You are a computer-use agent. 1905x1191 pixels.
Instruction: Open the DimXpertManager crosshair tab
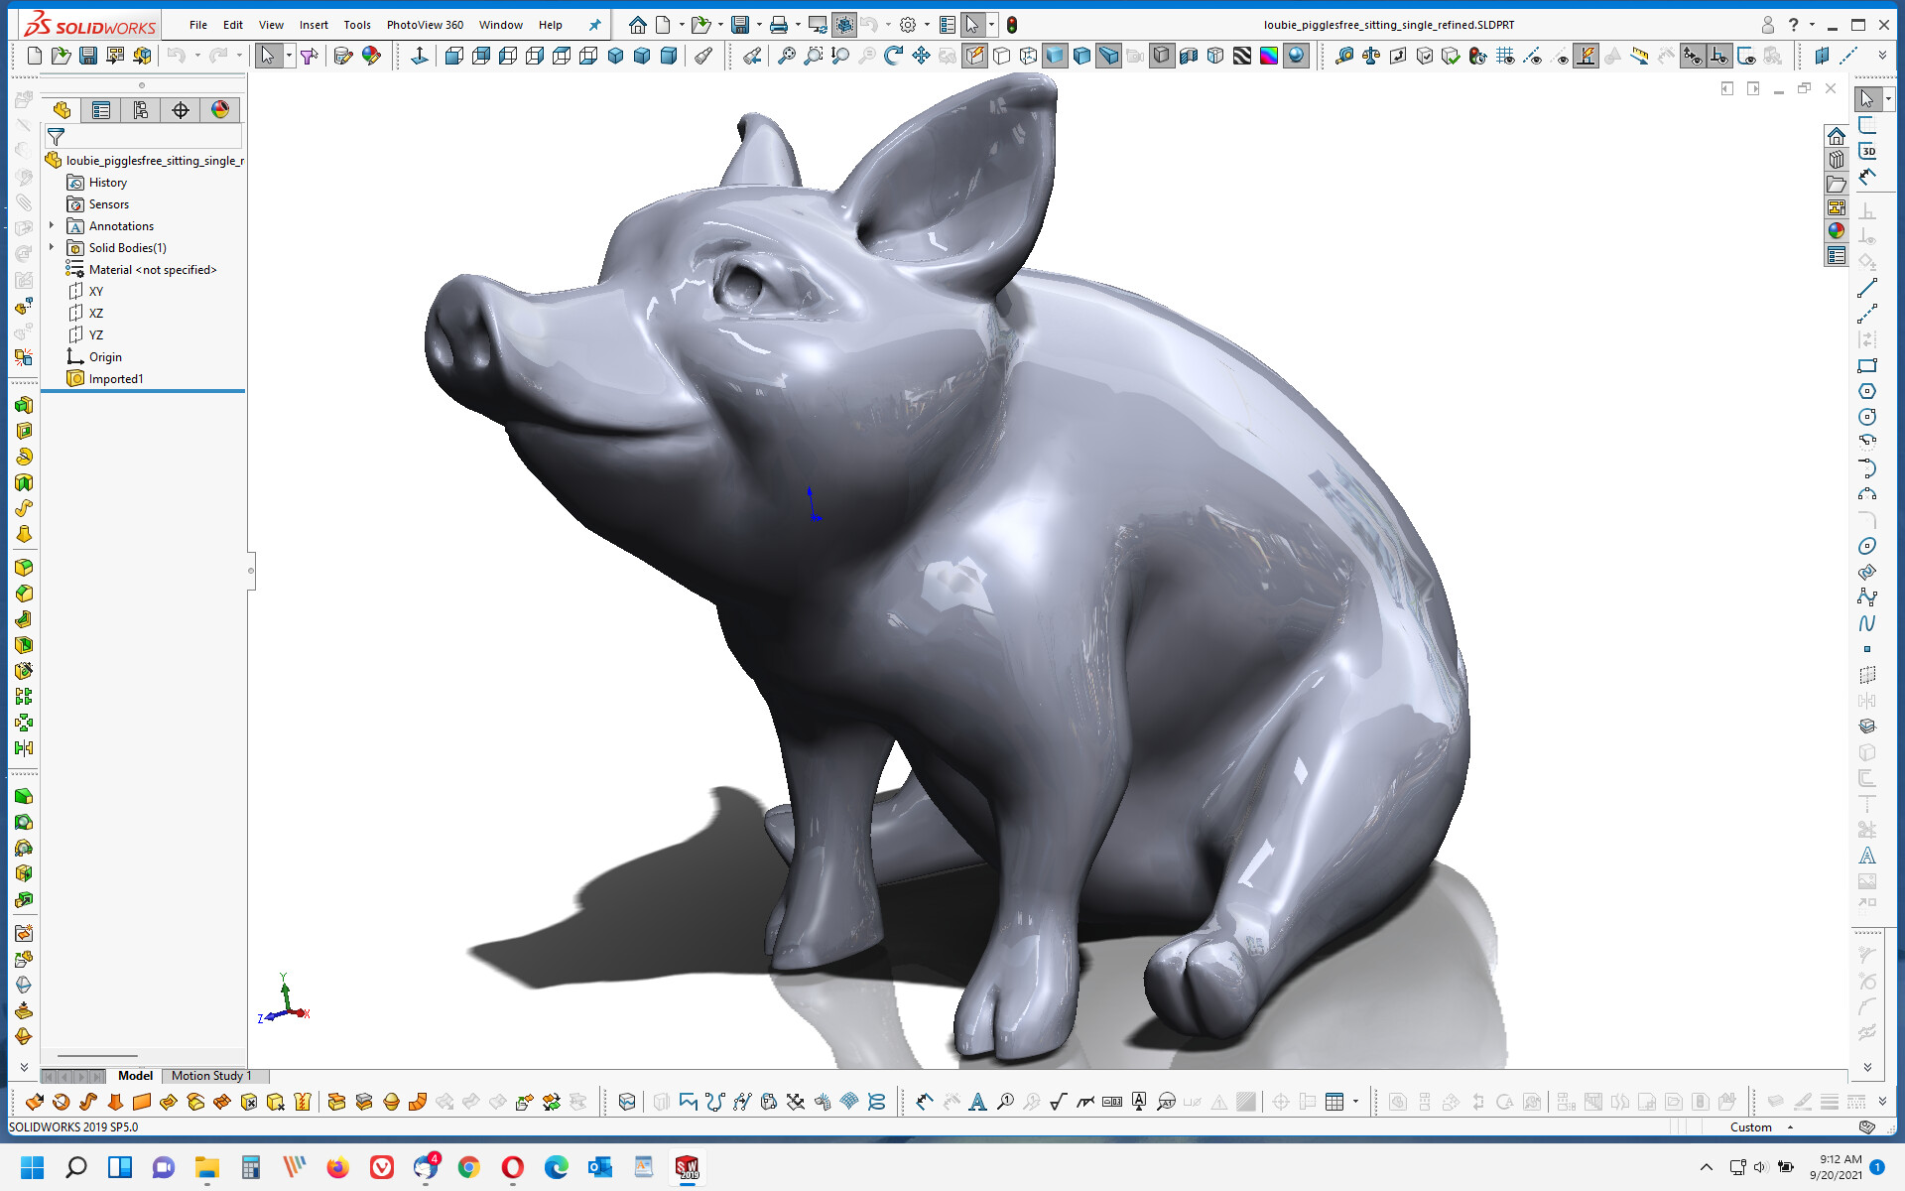coord(181,110)
